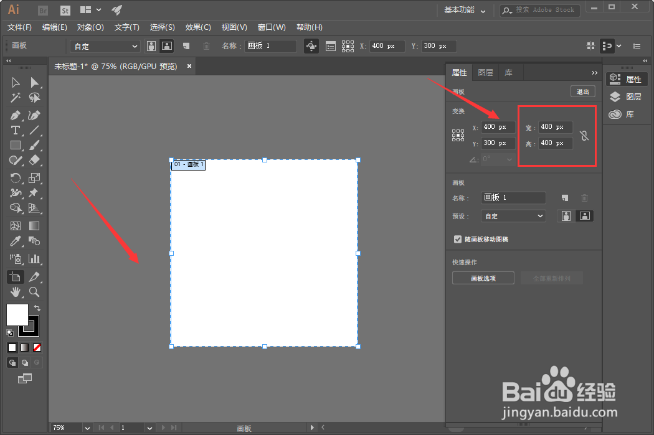654x435 pixels.
Task: Select the Mesh tool
Action: pyautogui.click(x=16, y=226)
